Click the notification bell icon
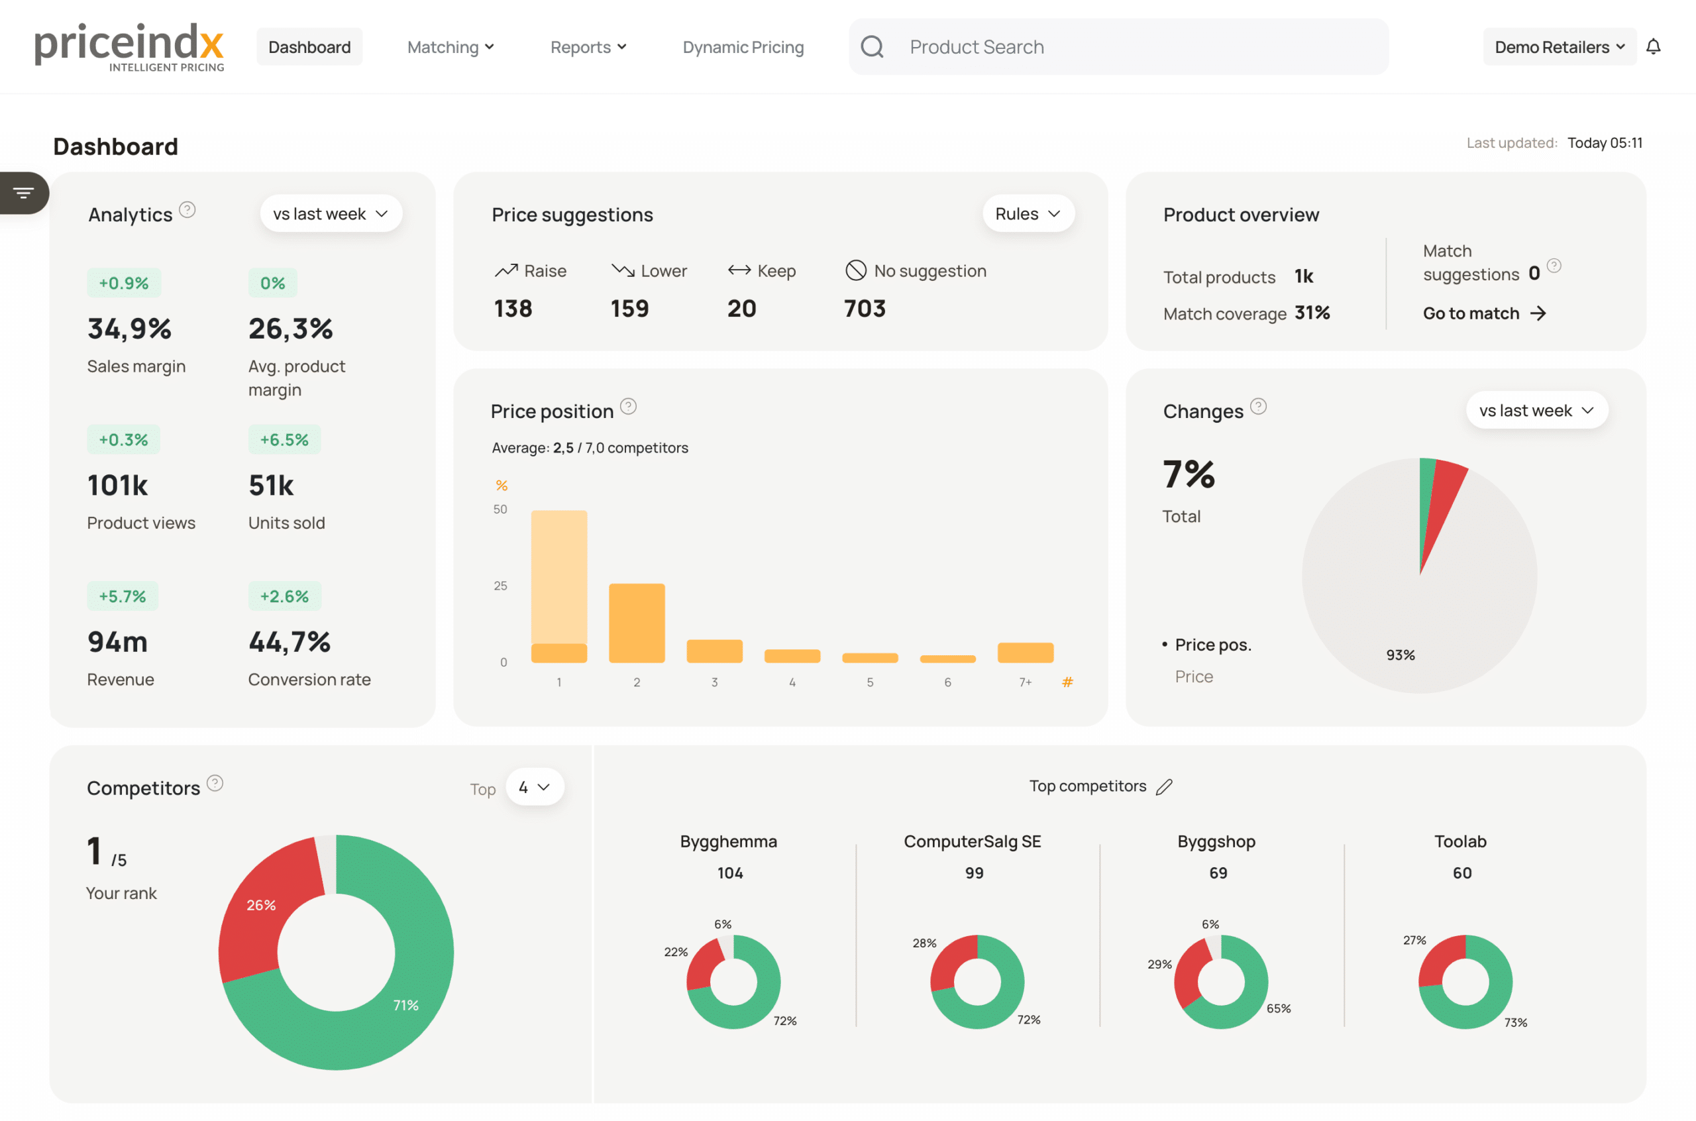 1652,47
